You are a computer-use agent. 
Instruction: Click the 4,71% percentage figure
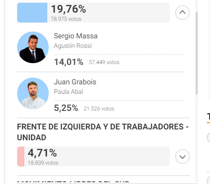[x=42, y=153]
